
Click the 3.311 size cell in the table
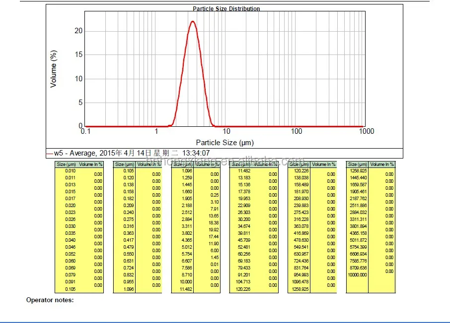point(187,226)
